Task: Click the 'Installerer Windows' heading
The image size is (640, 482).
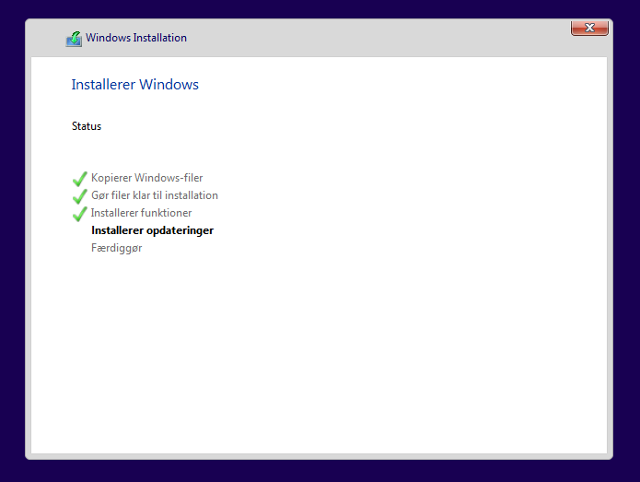Action: pos(135,85)
